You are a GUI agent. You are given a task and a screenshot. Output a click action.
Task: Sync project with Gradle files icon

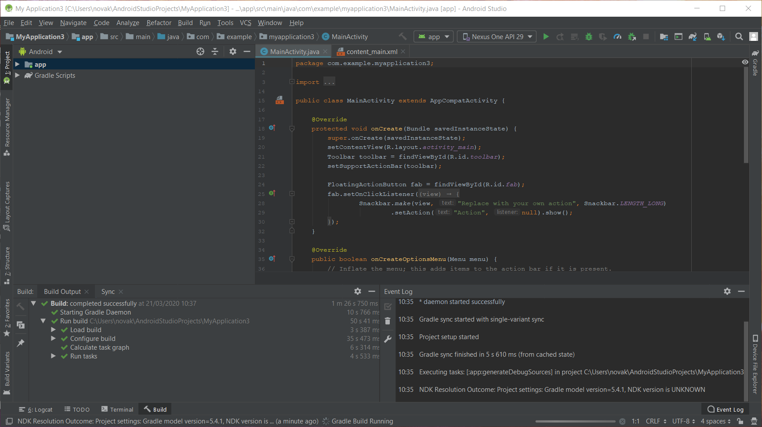point(693,37)
